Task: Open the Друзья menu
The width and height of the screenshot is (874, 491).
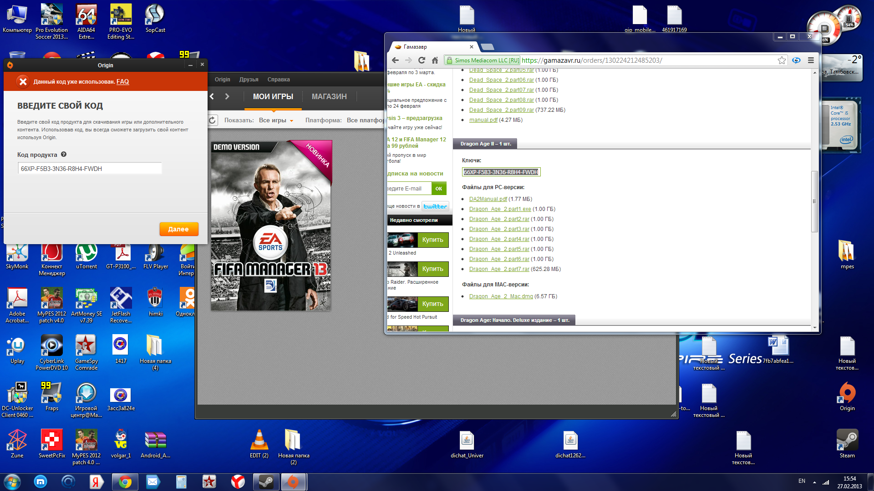Action: 249,79
